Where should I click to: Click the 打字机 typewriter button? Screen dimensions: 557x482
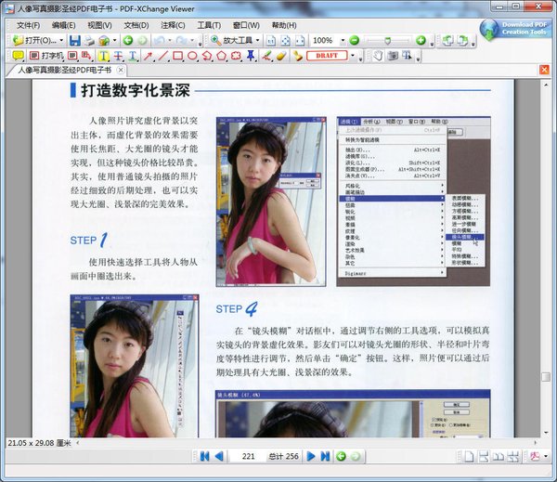pos(46,56)
